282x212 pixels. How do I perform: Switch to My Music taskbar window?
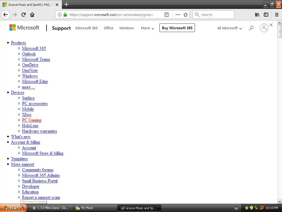[x=95, y=208]
